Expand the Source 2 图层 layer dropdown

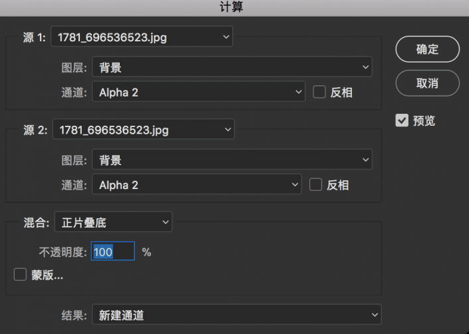231,160
